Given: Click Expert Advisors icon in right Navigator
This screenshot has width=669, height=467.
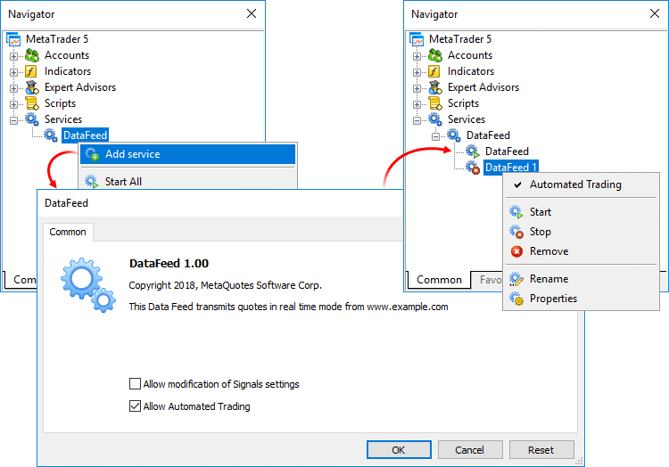Looking at the screenshot, I should click(435, 87).
